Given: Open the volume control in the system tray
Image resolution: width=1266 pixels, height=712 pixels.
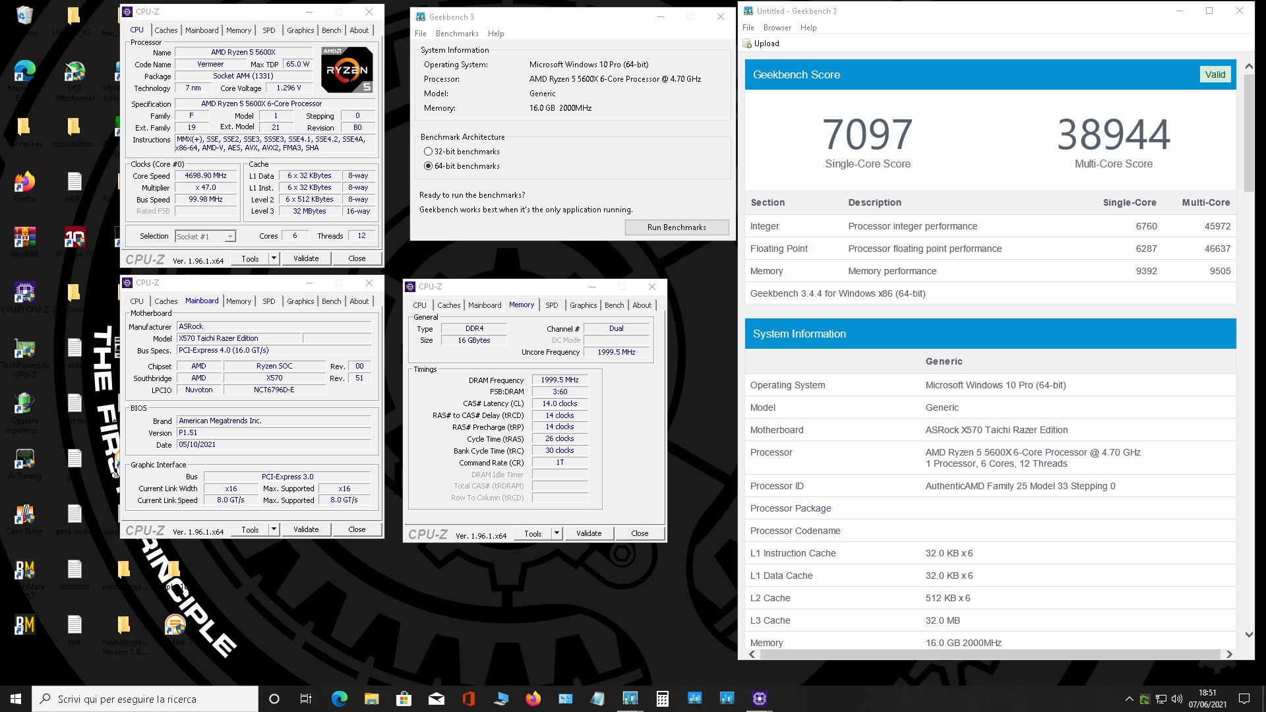Looking at the screenshot, I should click(x=1177, y=699).
